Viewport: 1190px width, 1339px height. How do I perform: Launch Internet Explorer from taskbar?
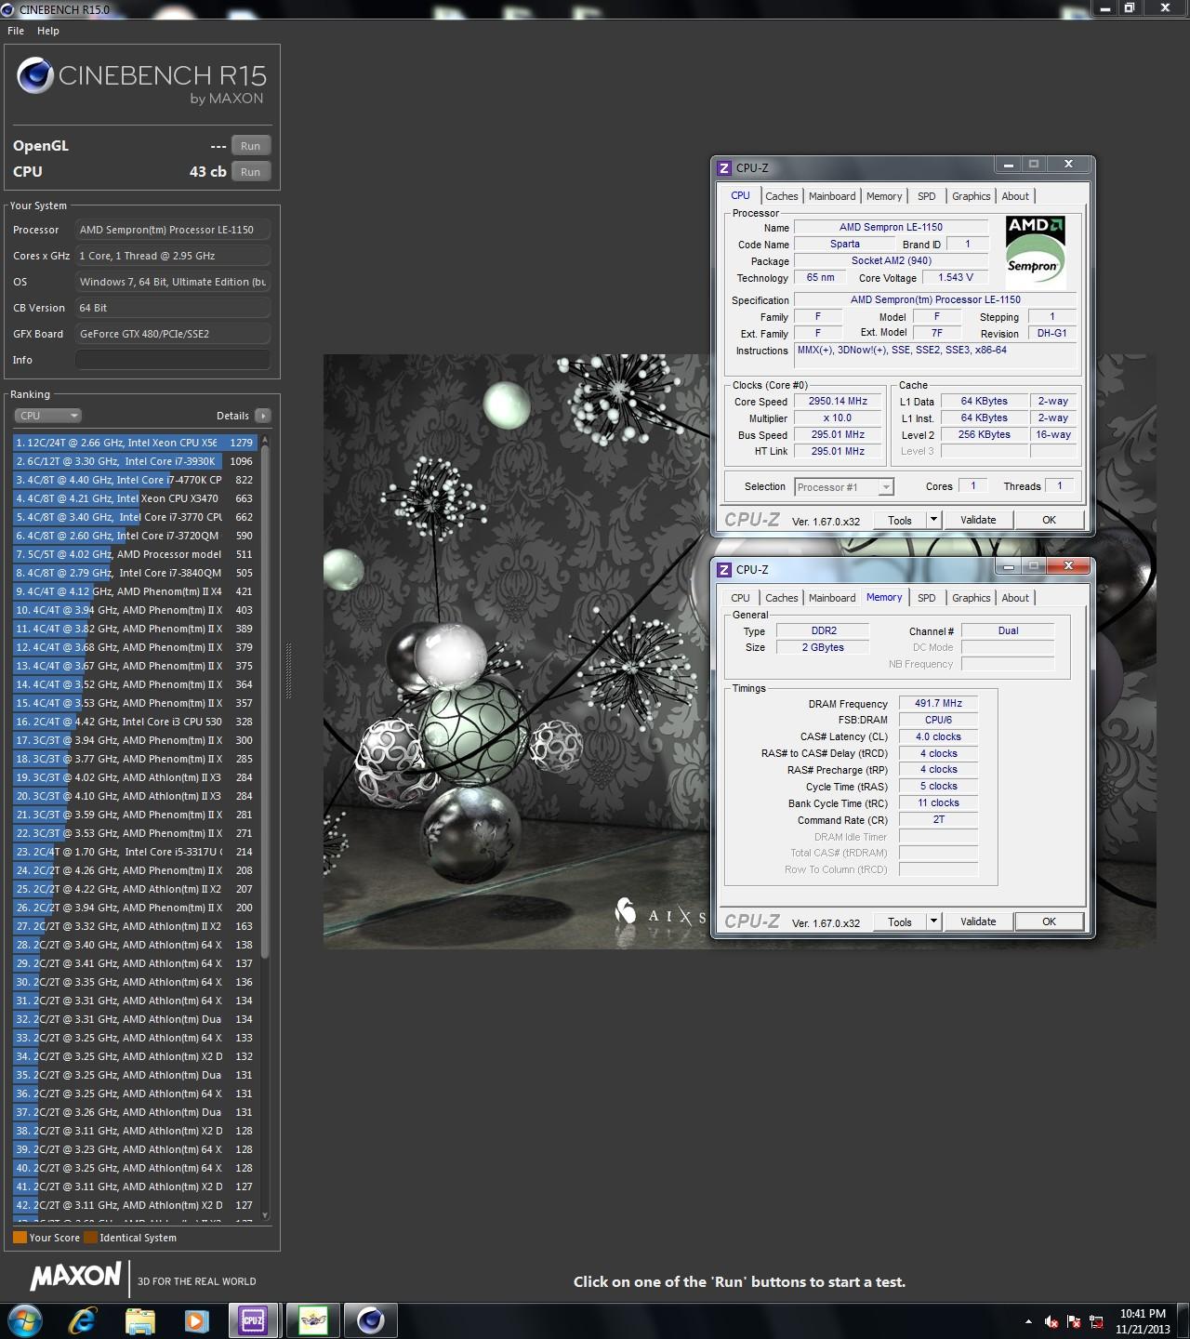point(83,1320)
